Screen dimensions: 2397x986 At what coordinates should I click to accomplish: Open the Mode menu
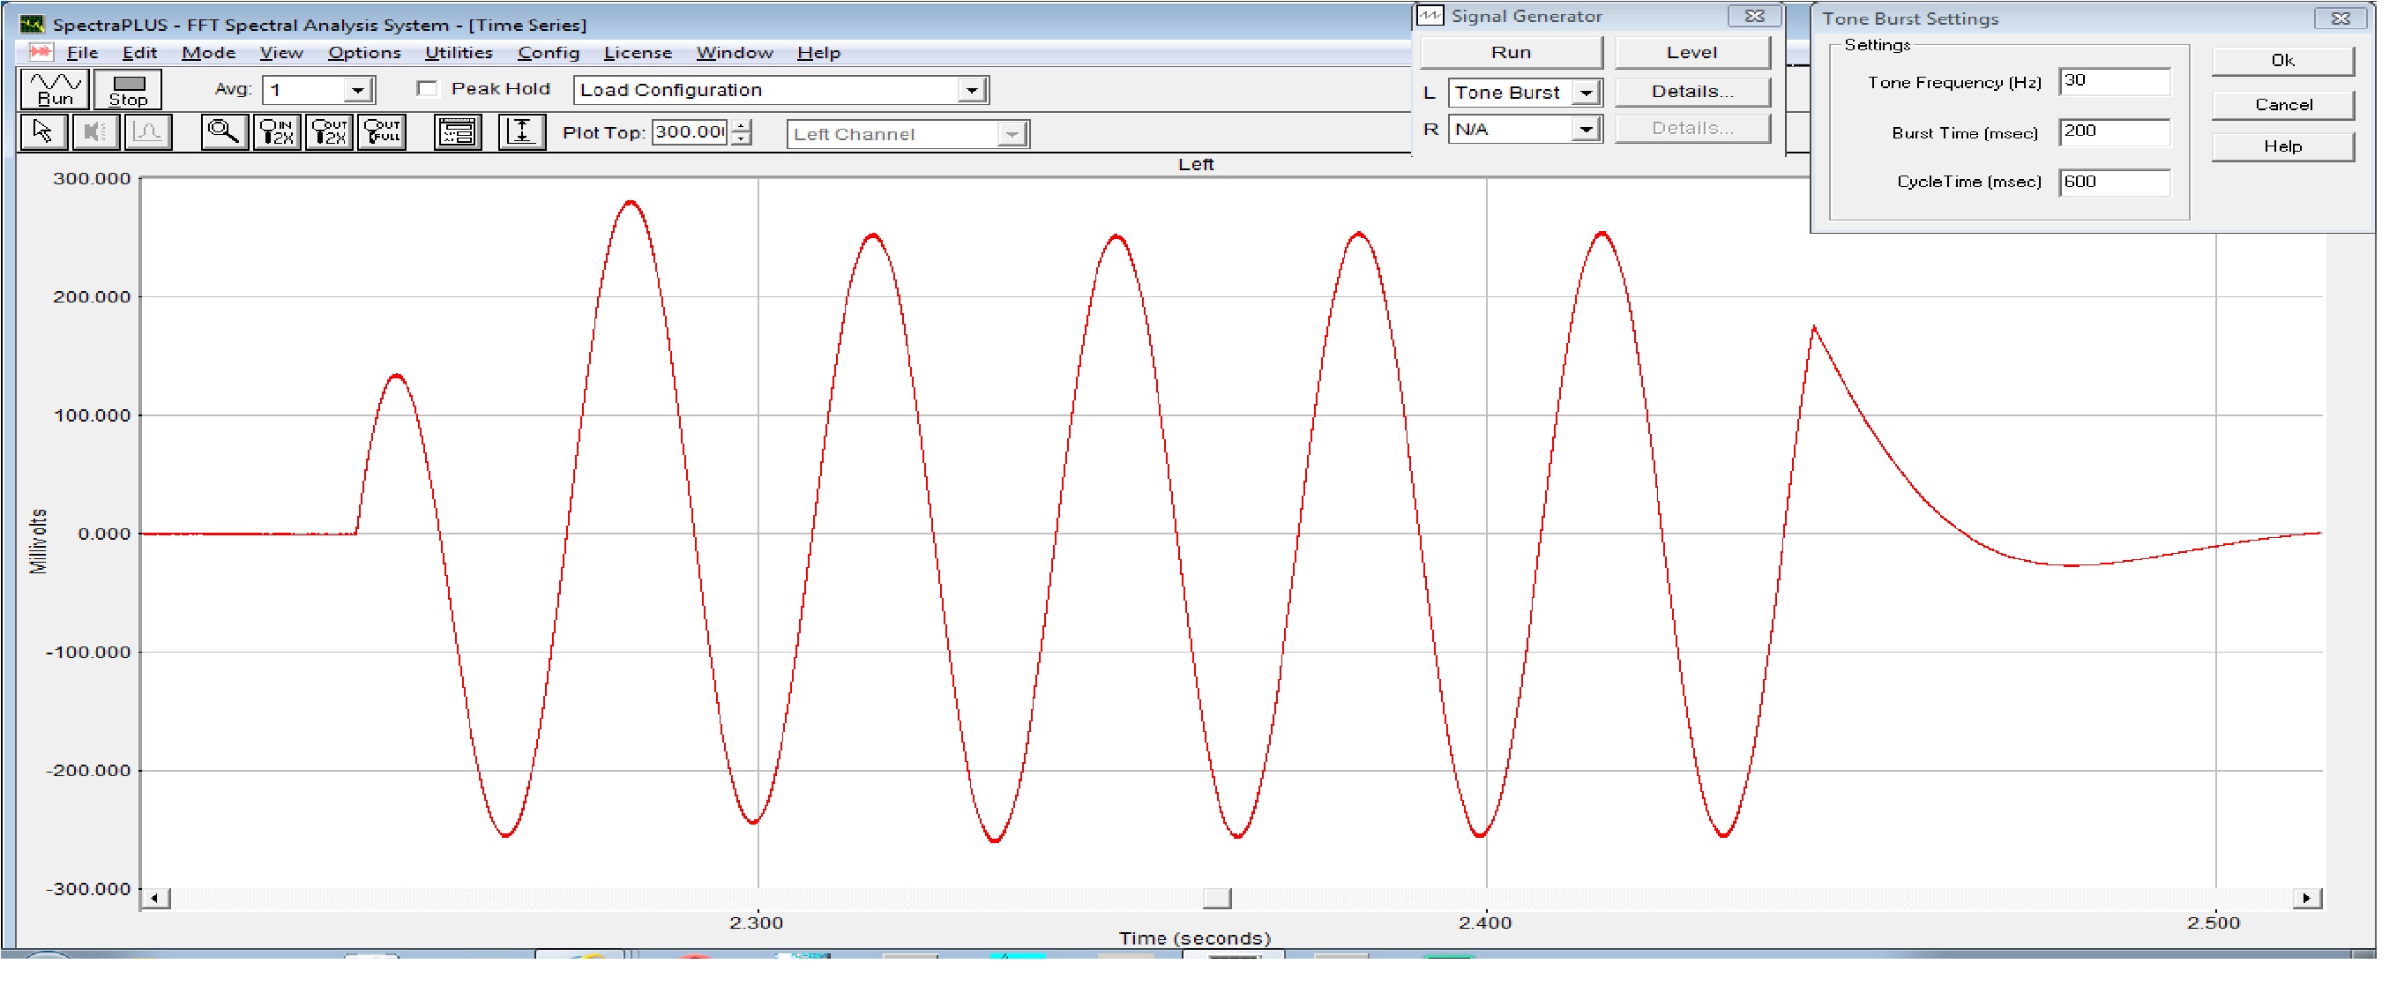[x=207, y=53]
